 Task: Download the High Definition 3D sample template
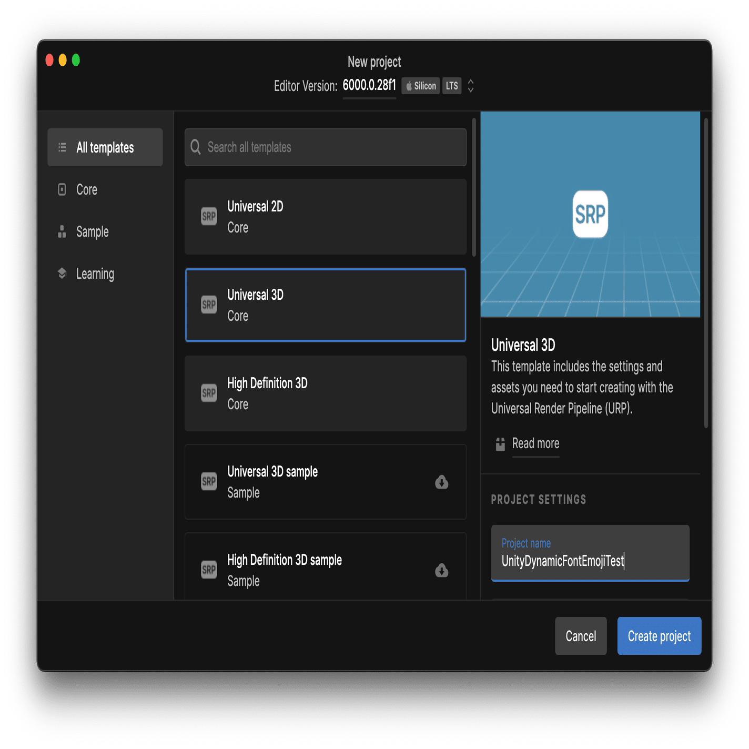pyautogui.click(x=442, y=570)
